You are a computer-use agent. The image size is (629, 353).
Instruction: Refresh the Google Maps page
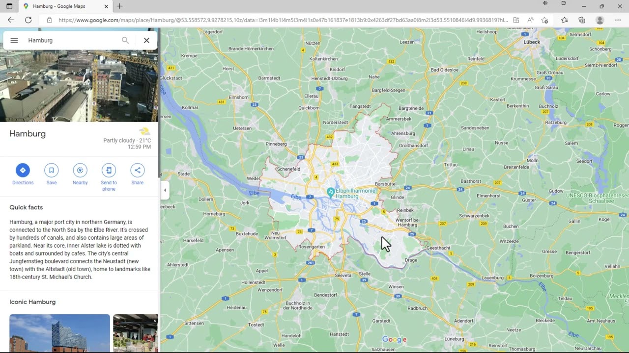click(28, 20)
